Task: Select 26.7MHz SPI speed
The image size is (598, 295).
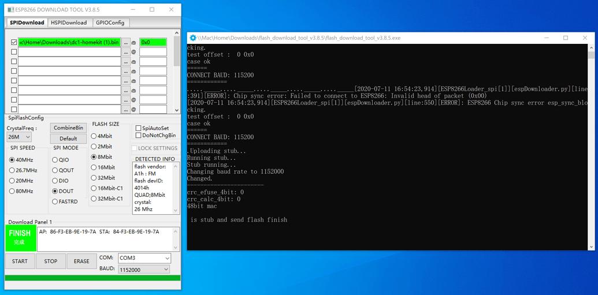Action: point(12,170)
